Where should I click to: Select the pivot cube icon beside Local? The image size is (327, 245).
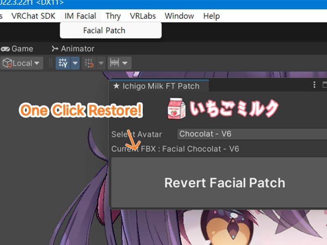pos(7,63)
